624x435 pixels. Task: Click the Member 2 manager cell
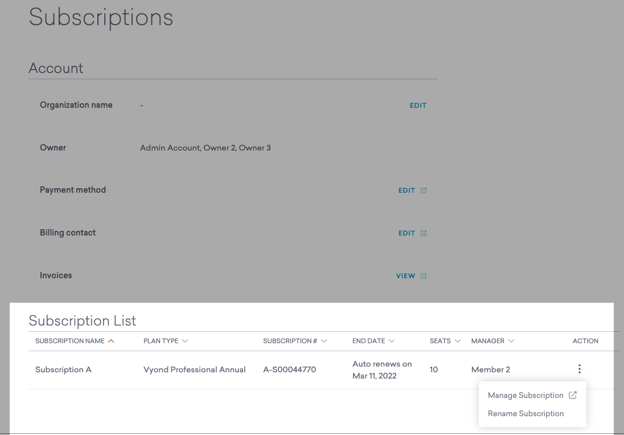(x=490, y=369)
